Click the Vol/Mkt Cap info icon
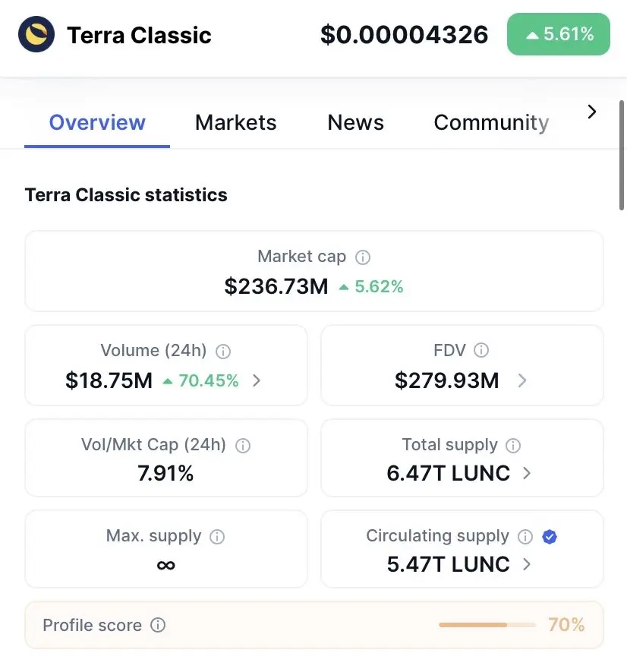This screenshot has width=627, height=672. pos(243,446)
